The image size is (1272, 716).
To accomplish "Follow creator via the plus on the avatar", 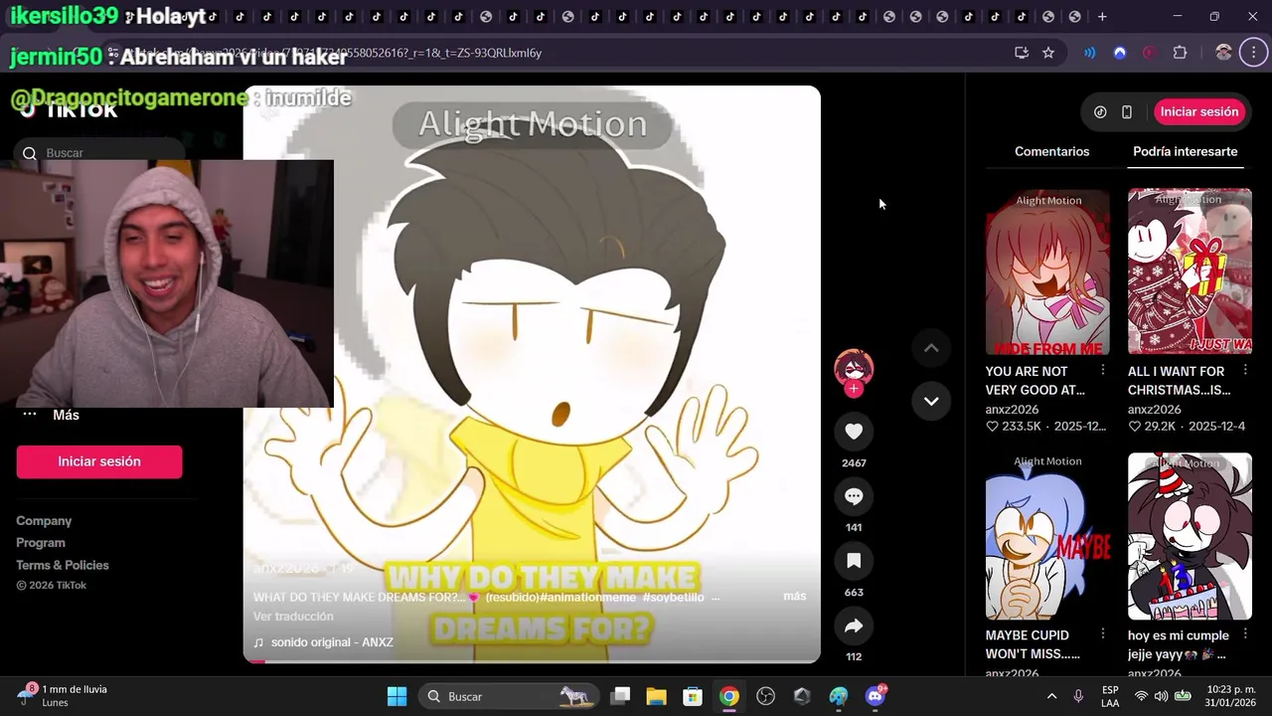I will [x=854, y=389].
